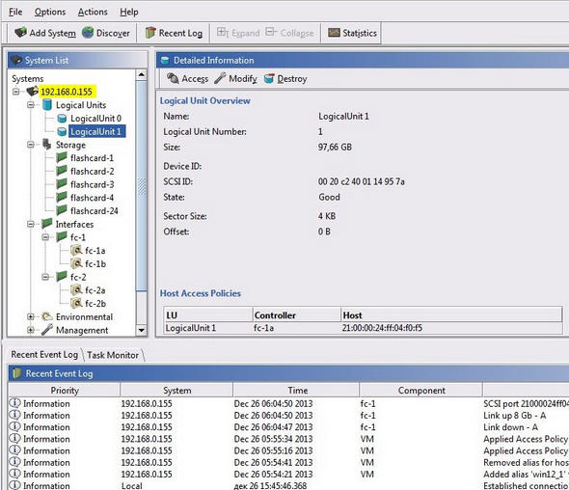Viewport: 569px width, 490px height.
Task: Click the fc-1a port icon
Action: pos(76,250)
